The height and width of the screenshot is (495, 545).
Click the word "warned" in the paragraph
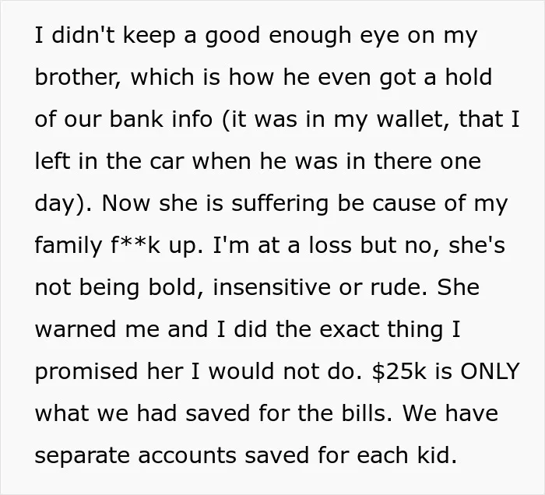76,329
